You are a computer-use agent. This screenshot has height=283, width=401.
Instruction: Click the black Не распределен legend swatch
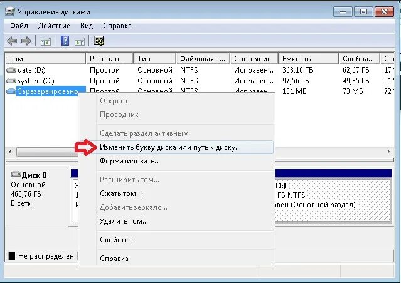coord(12,255)
